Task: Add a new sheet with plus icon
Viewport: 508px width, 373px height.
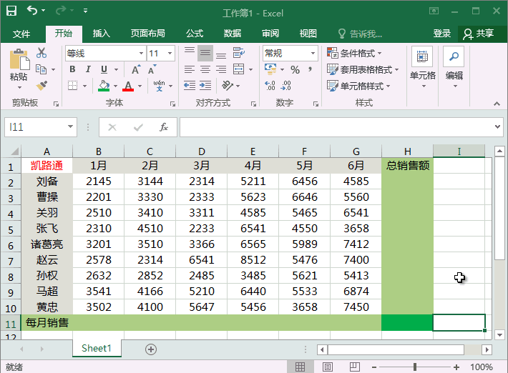Action: click(150, 349)
